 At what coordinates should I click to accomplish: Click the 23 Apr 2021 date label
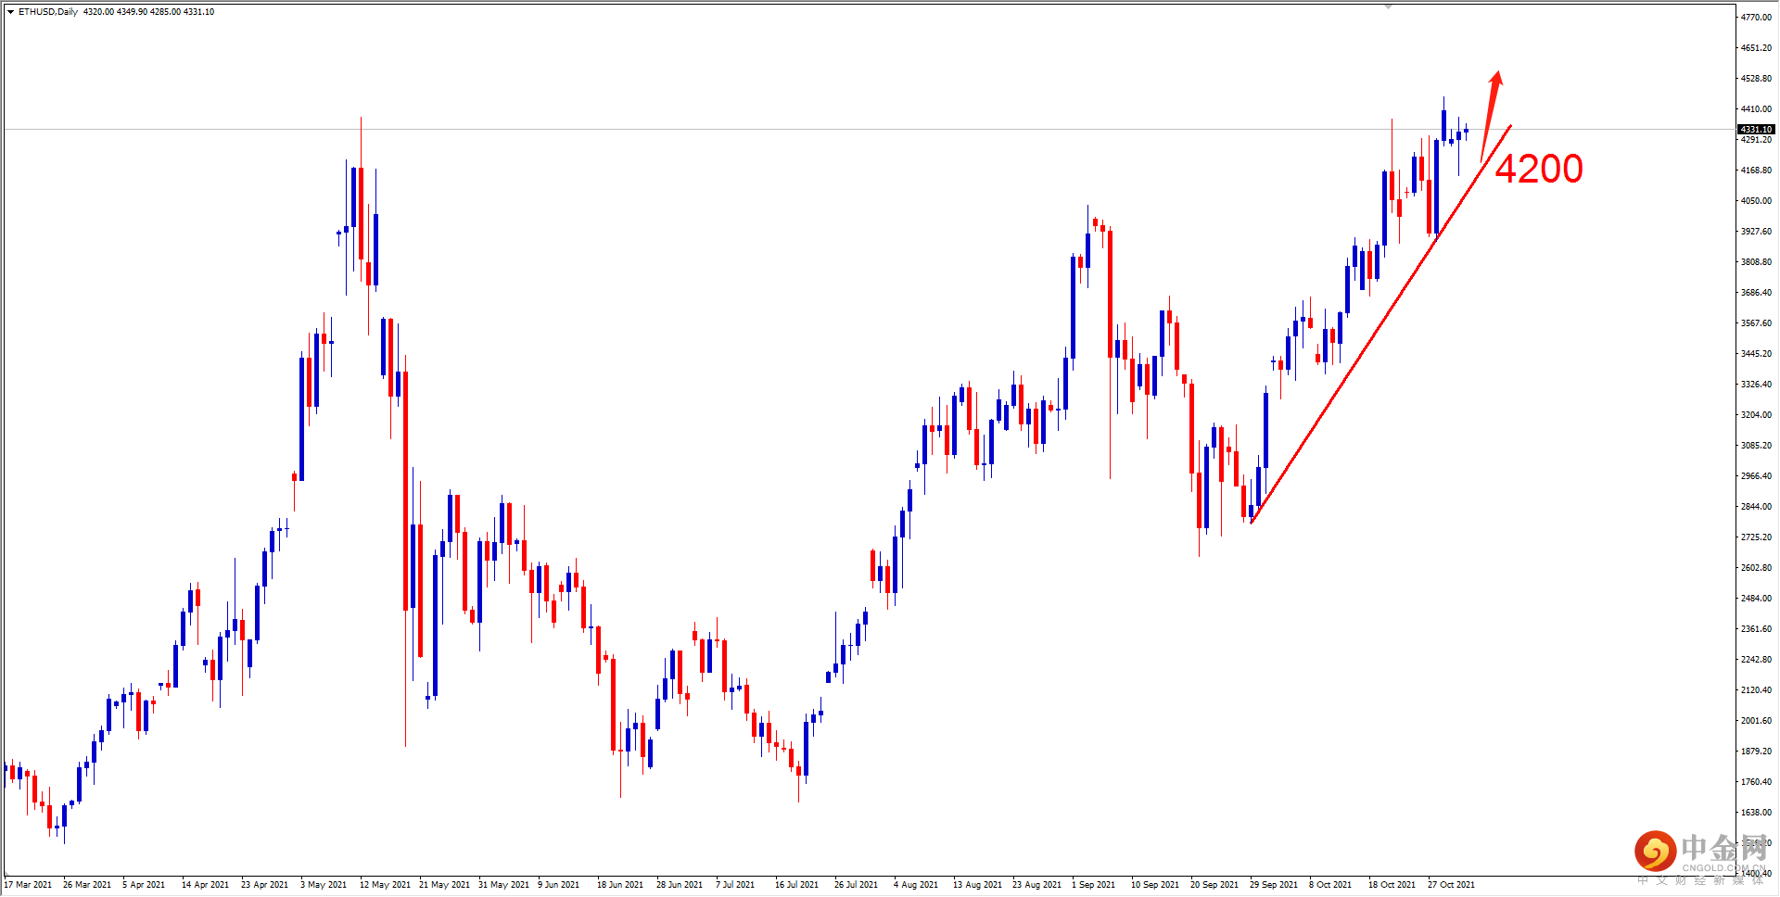pyautogui.click(x=265, y=885)
